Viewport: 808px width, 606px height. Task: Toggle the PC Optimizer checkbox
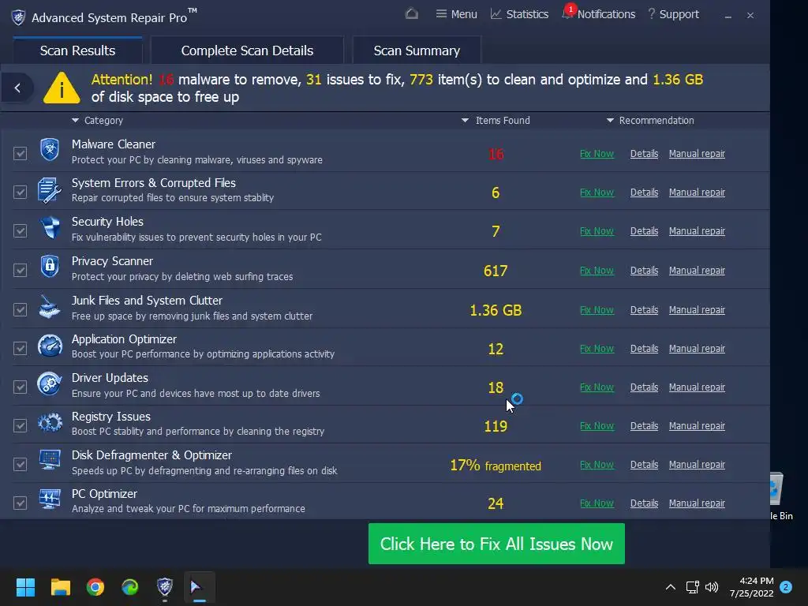click(20, 503)
